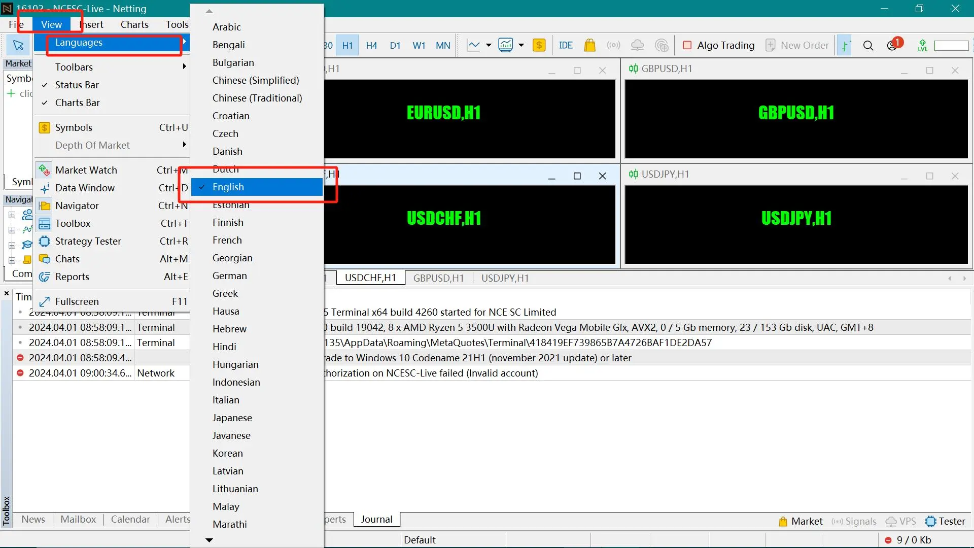Click the chart tabs scroll-left arrow
Viewport: 974px width, 548px height.
[x=950, y=278]
